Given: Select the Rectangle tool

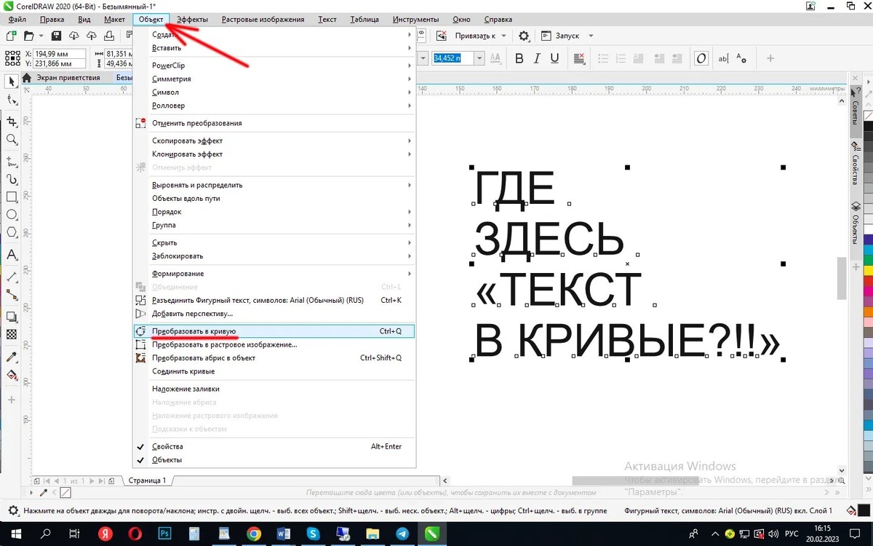Looking at the screenshot, I should pyautogui.click(x=12, y=197).
